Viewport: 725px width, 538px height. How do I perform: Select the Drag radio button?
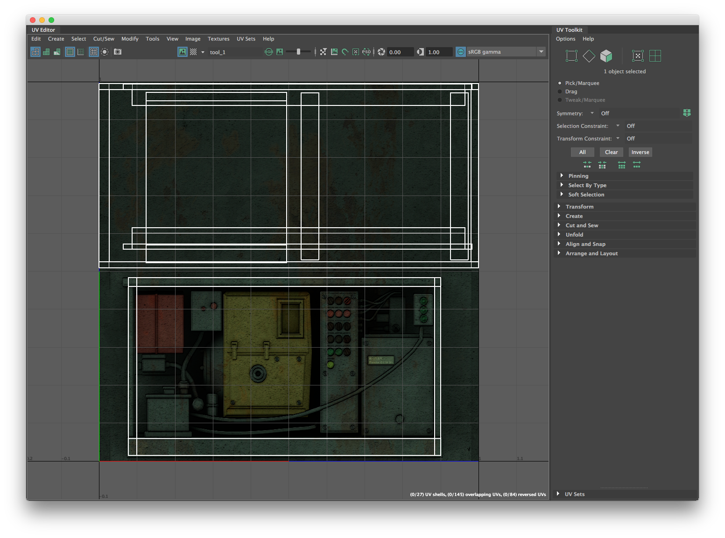(x=560, y=91)
